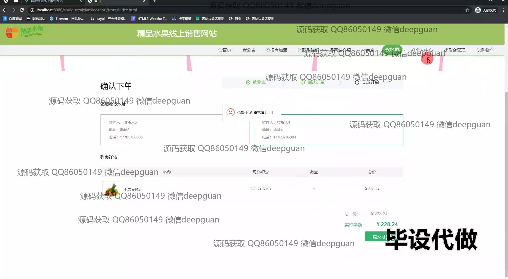Screen dimensions: 508x279
Task: Open the 个人中心 navigation item
Action: coord(422,50)
